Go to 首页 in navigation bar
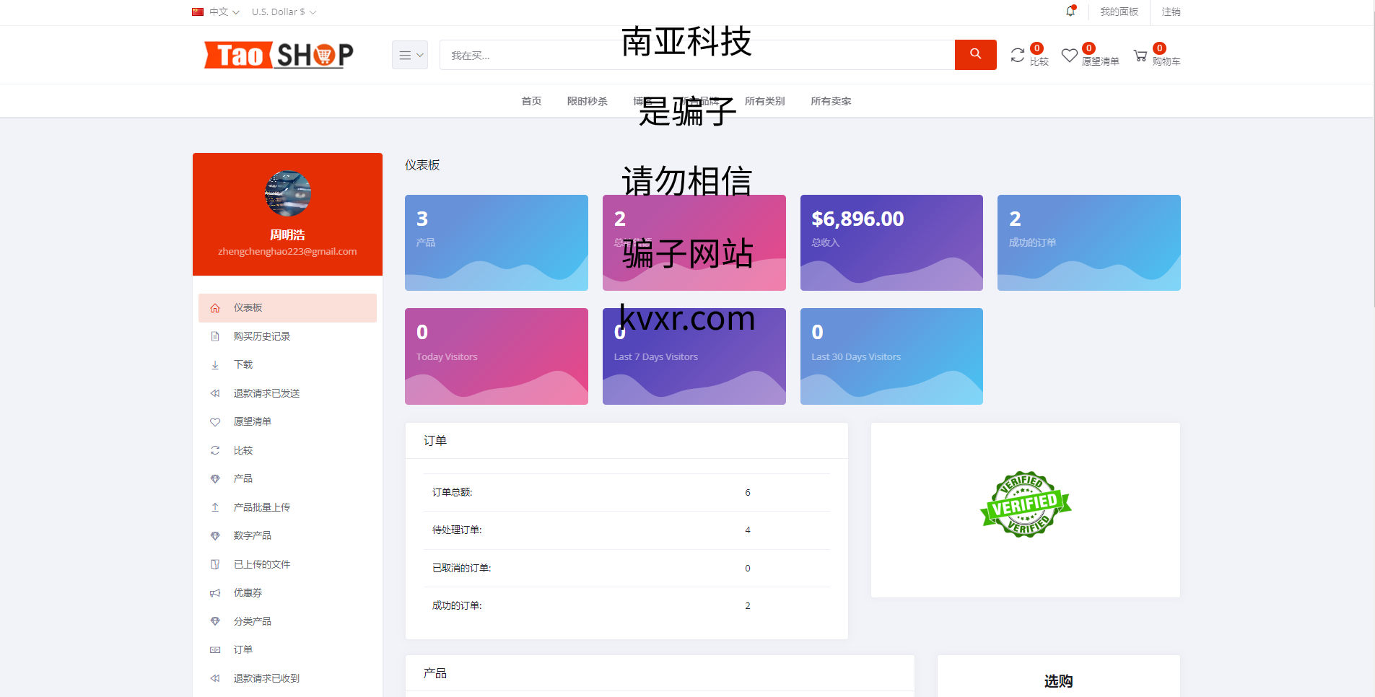Screen dimensions: 1375x697 point(531,101)
